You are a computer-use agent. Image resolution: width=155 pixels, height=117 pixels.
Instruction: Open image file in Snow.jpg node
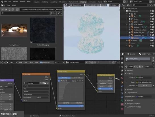pyautogui.click(x=45, y=83)
